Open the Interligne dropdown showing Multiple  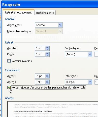(x=78, y=82)
